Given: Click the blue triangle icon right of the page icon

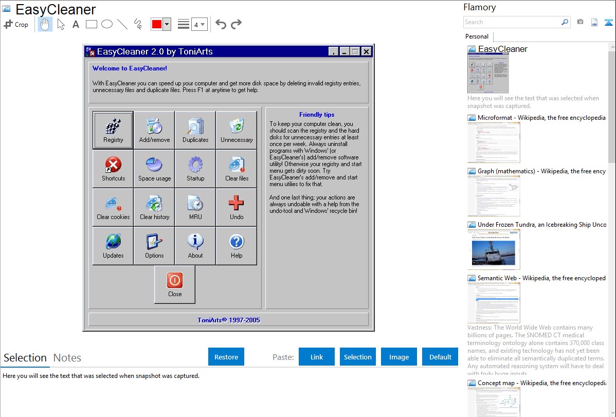Looking at the screenshot, I should click(608, 22).
